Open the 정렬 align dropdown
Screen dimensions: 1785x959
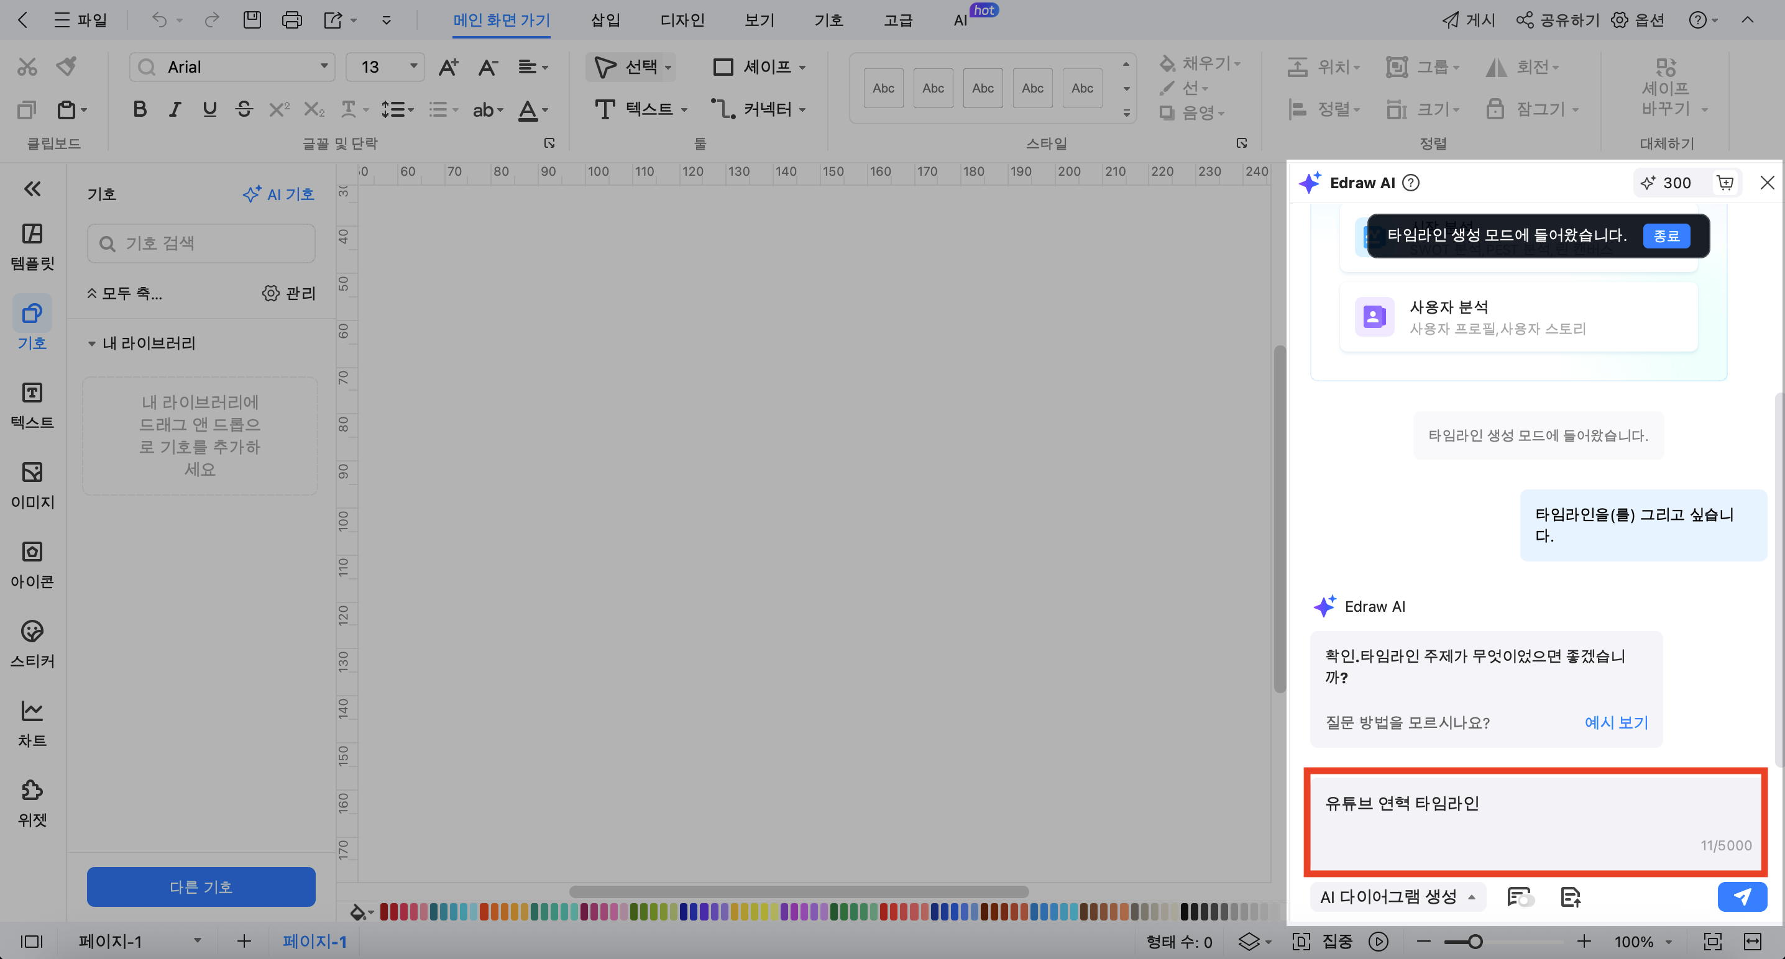pos(1324,109)
